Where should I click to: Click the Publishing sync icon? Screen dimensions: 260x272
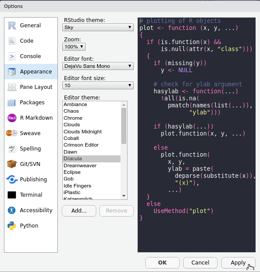12,180
